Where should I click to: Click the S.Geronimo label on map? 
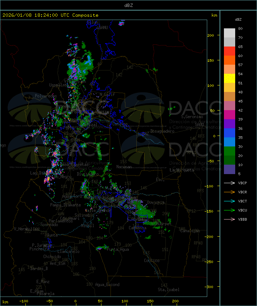tap(192, 117)
